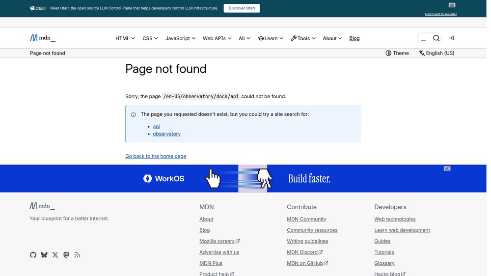Open the Bluesky butterfly icon
Screen dimensions: 491x276
[x=44, y=255]
